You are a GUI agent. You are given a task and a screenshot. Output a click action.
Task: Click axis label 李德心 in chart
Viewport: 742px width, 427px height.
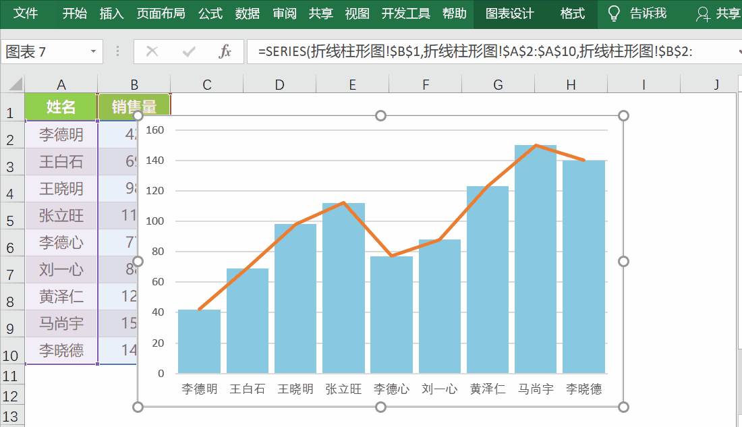391,389
